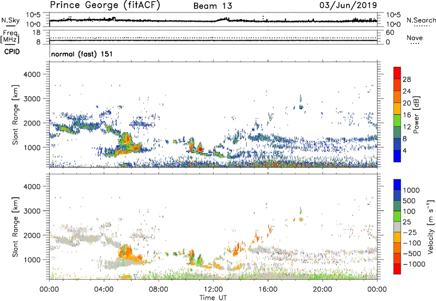Click the Prince George (fitACF) plot title
436x301 pixels.
tap(105, 5)
